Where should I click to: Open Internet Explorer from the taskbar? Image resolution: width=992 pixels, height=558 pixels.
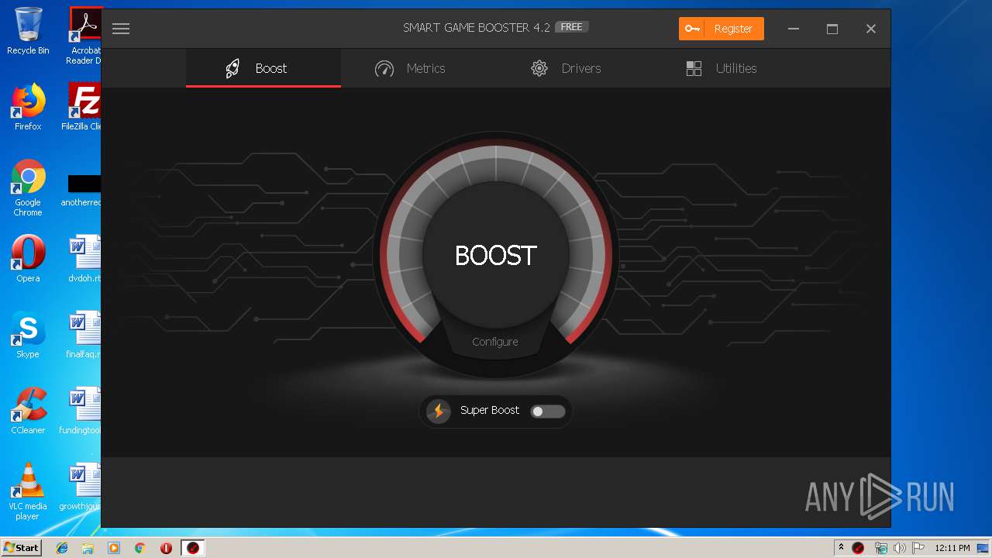tap(62, 548)
